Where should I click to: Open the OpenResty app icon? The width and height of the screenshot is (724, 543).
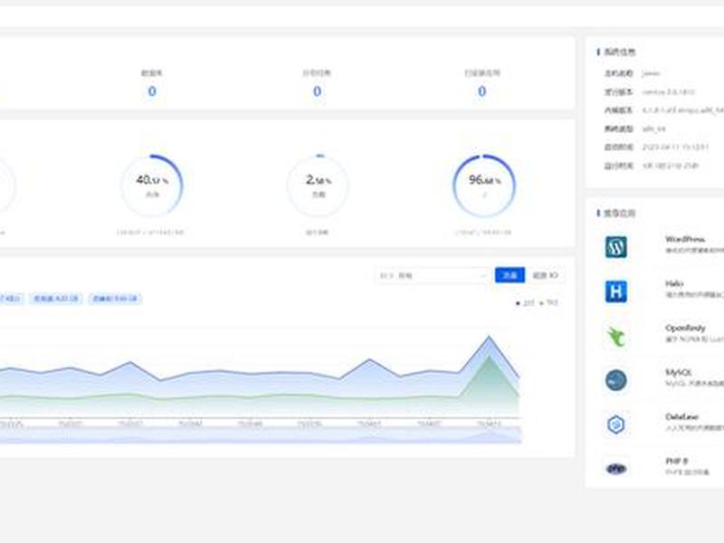(616, 336)
